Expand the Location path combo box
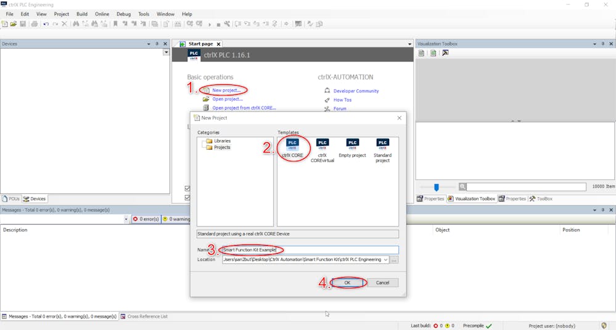The width and height of the screenshot is (616, 330). [385, 260]
